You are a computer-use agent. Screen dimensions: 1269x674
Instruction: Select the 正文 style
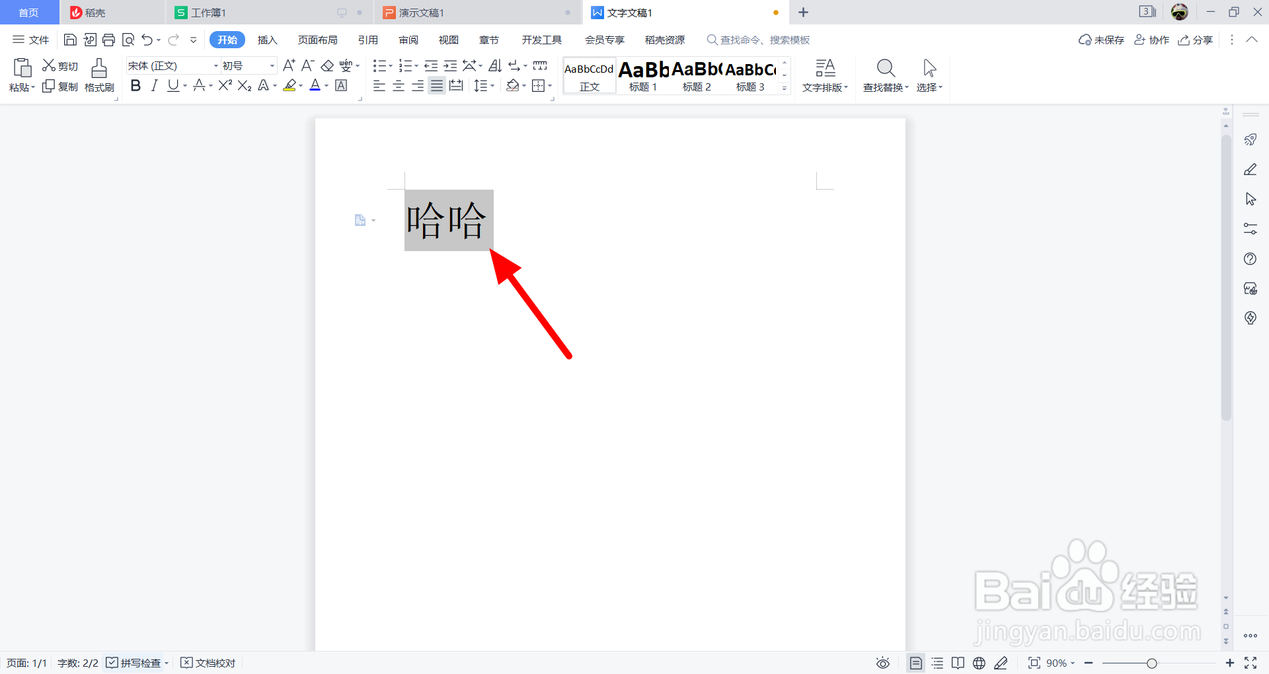point(590,76)
